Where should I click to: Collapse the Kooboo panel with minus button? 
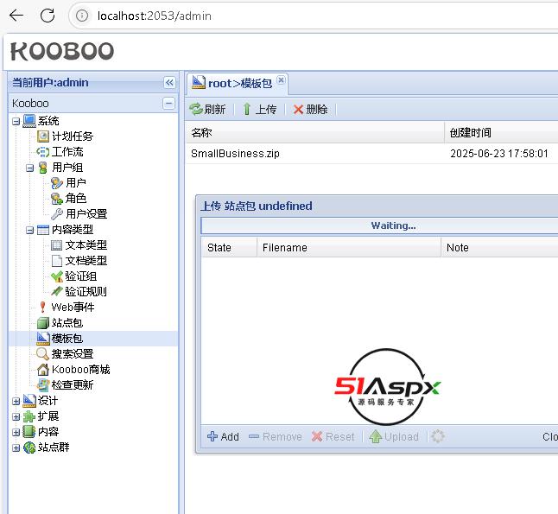(168, 103)
